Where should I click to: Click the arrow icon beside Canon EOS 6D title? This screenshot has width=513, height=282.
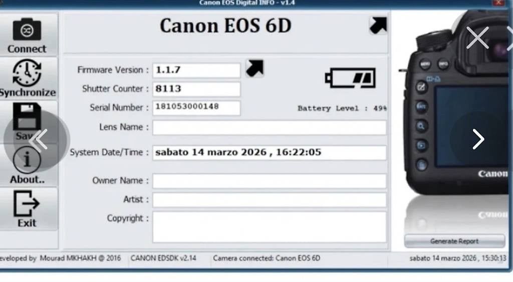[378, 25]
